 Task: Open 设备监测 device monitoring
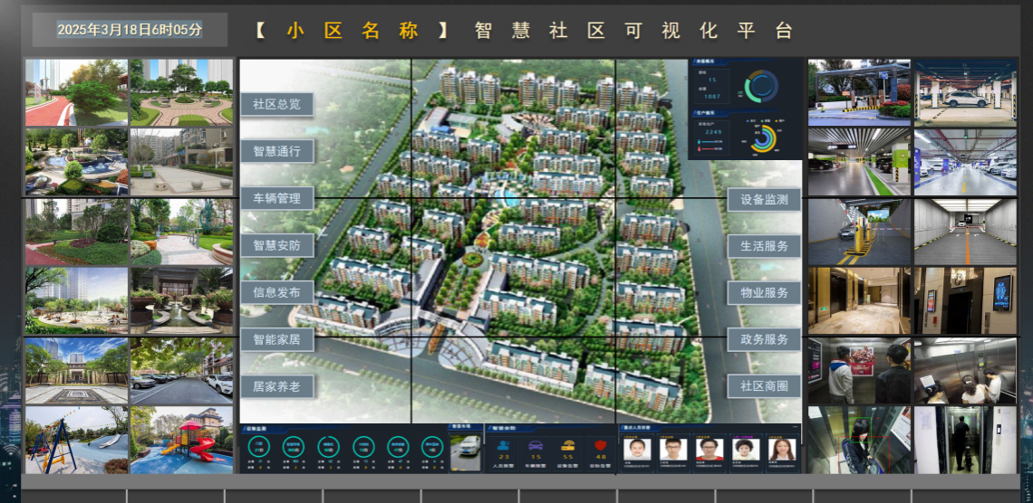(x=764, y=199)
